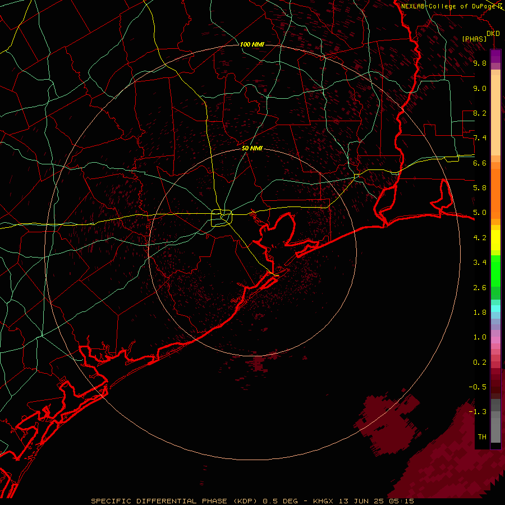Click the KDP product caption at bottom
The height and width of the screenshot is (505, 505).
[x=252, y=501]
